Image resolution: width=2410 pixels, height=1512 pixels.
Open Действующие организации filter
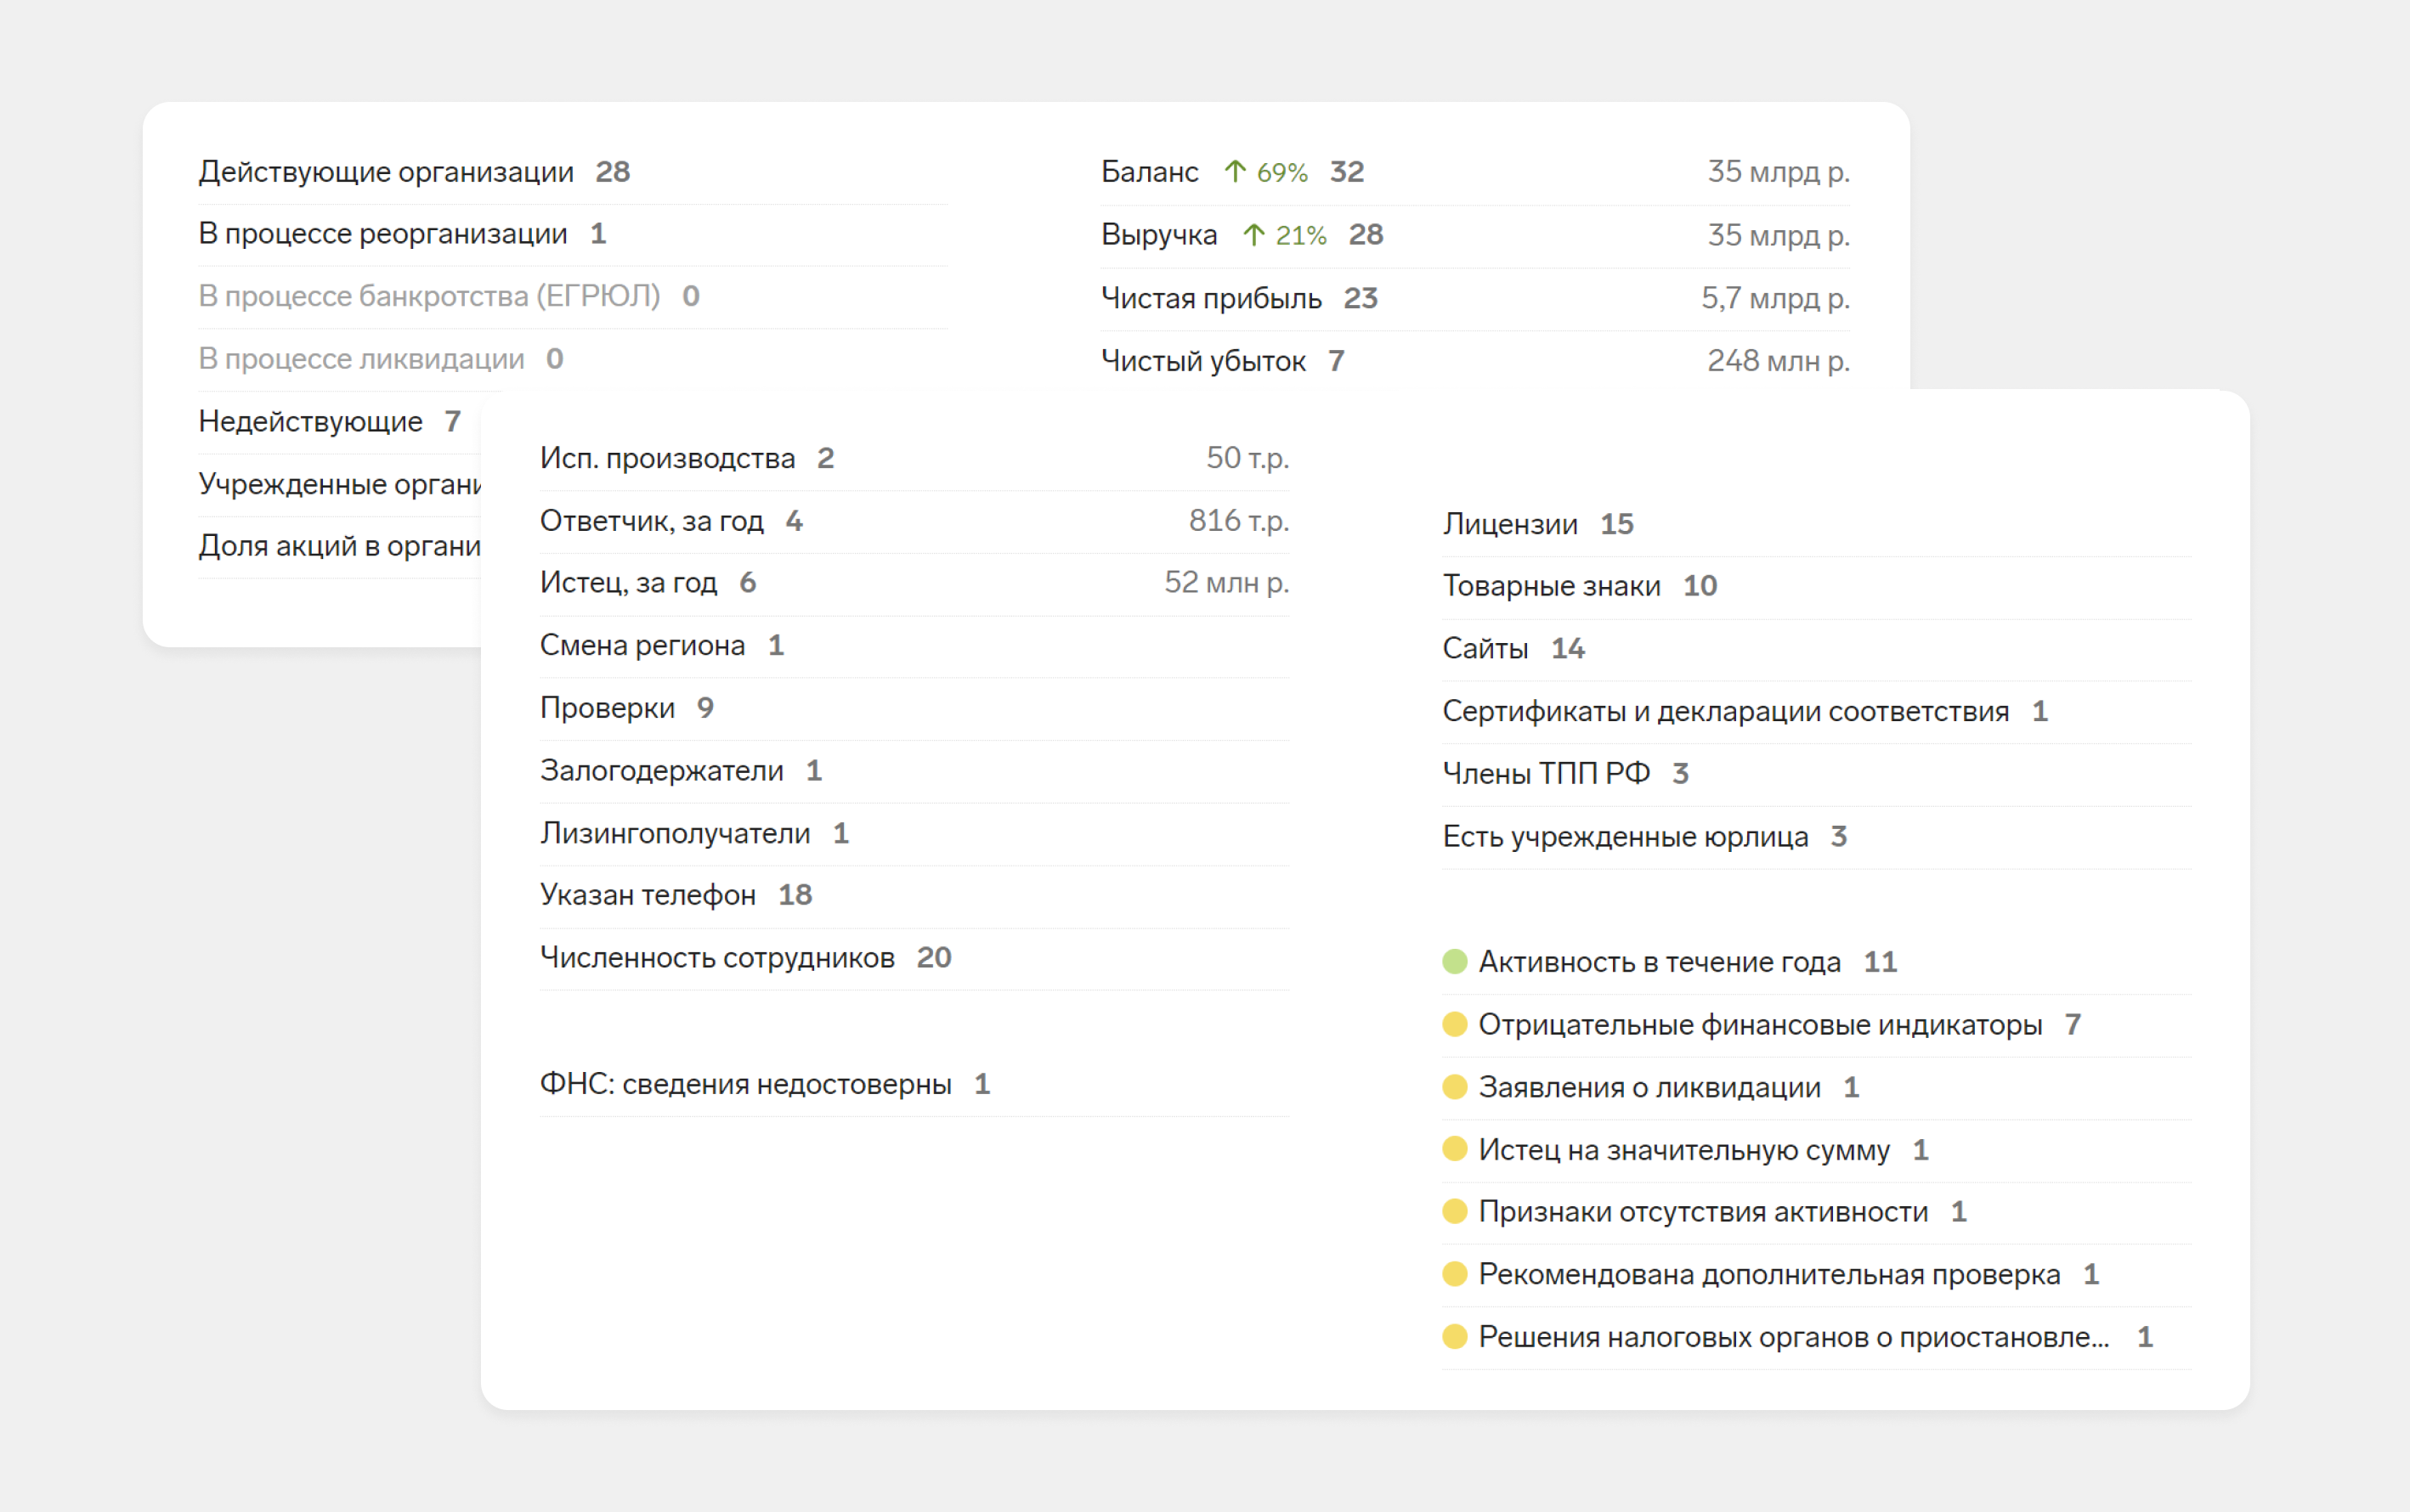(572, 172)
